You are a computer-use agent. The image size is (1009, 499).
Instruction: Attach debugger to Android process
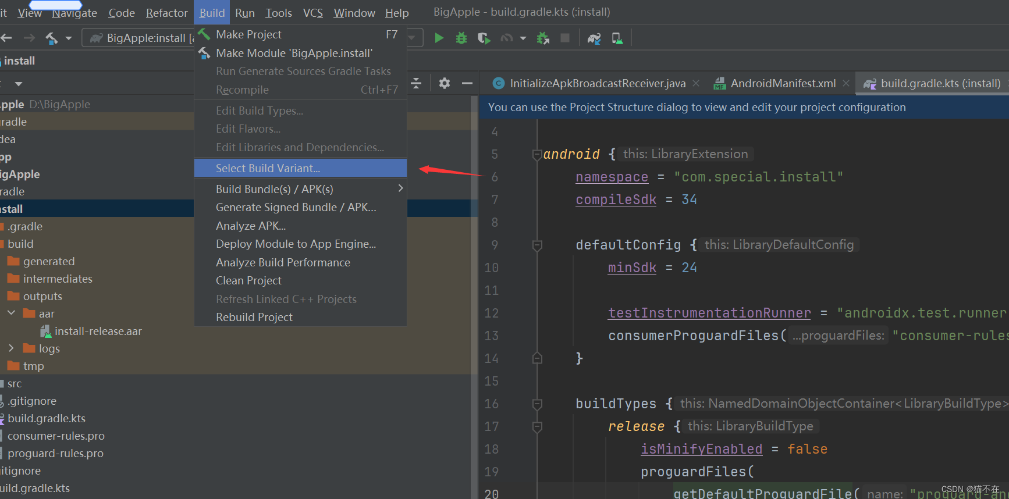(543, 38)
